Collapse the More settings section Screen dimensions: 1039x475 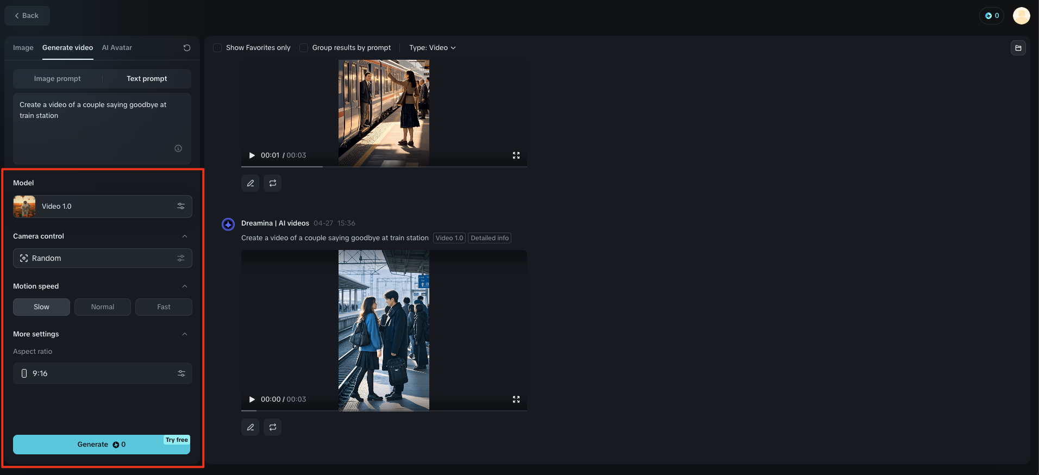coord(185,334)
